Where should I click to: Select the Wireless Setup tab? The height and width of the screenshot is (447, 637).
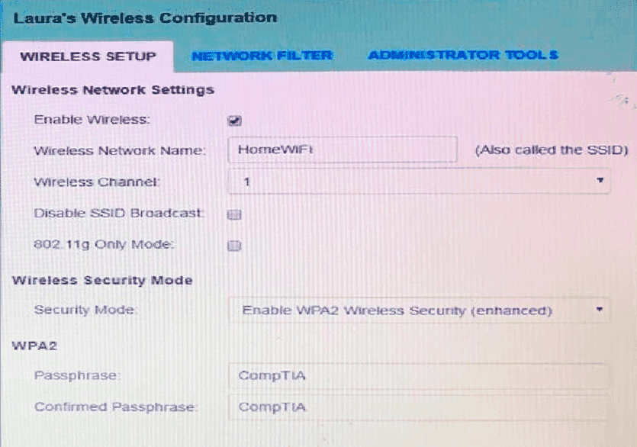coord(87,55)
